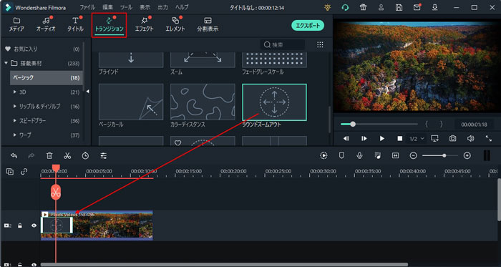Click the redo arrow icon

point(31,155)
